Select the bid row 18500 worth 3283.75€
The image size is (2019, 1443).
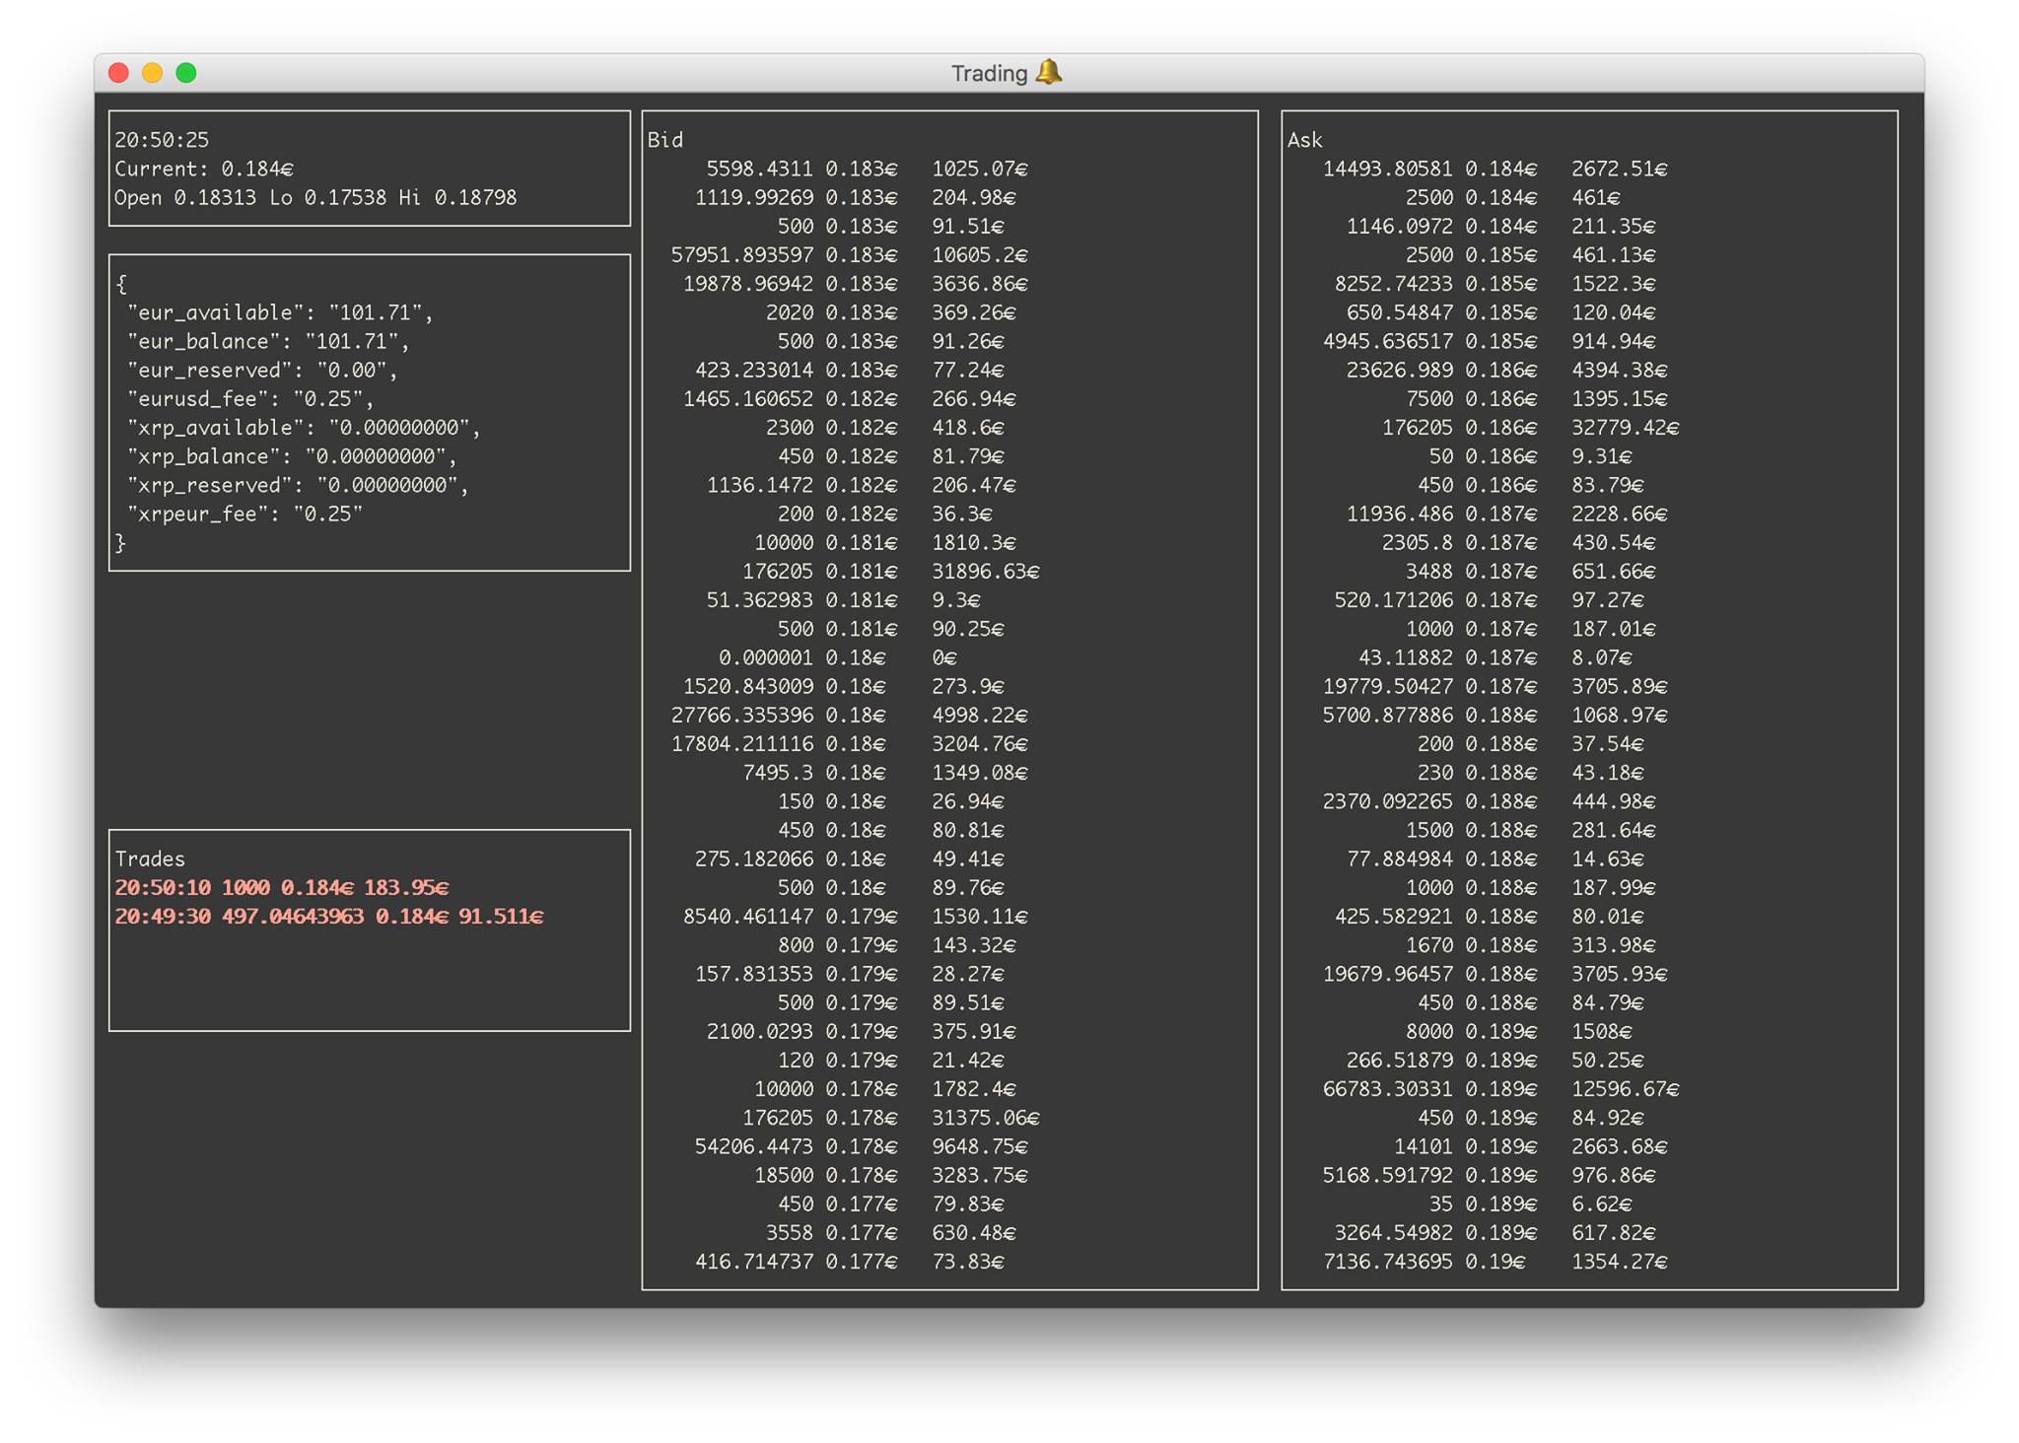pyautogui.click(x=891, y=1175)
